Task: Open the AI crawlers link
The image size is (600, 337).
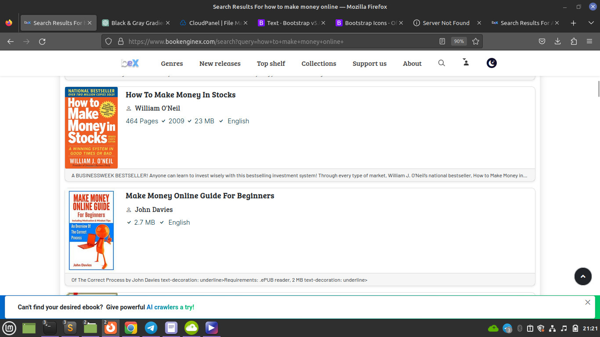Action: (x=170, y=307)
